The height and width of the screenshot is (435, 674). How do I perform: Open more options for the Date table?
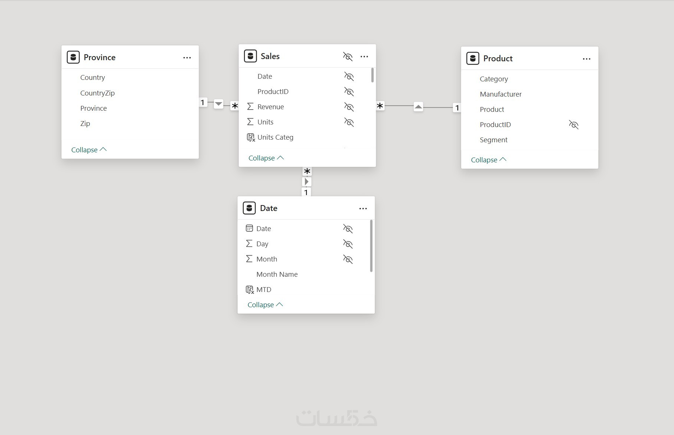(363, 208)
